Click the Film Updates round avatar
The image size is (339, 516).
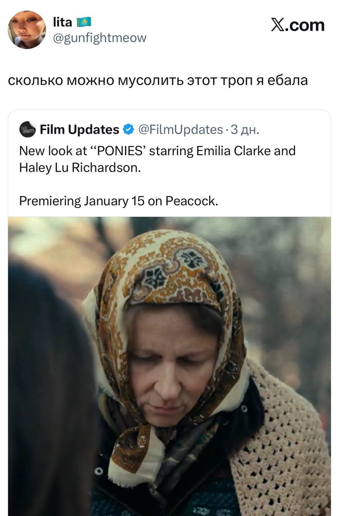(x=28, y=129)
